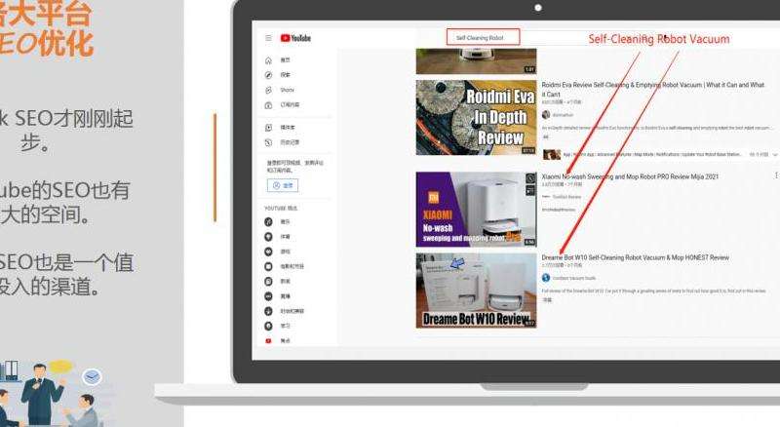Play the Roidmi Eva In Depth Review thumbnail
Image resolution: width=780 pixels, height=427 pixels.
(x=476, y=118)
